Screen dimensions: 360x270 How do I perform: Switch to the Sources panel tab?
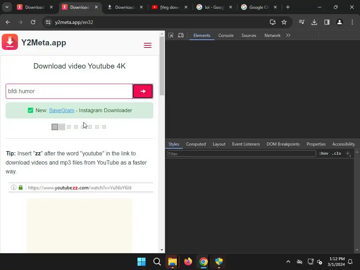click(249, 36)
